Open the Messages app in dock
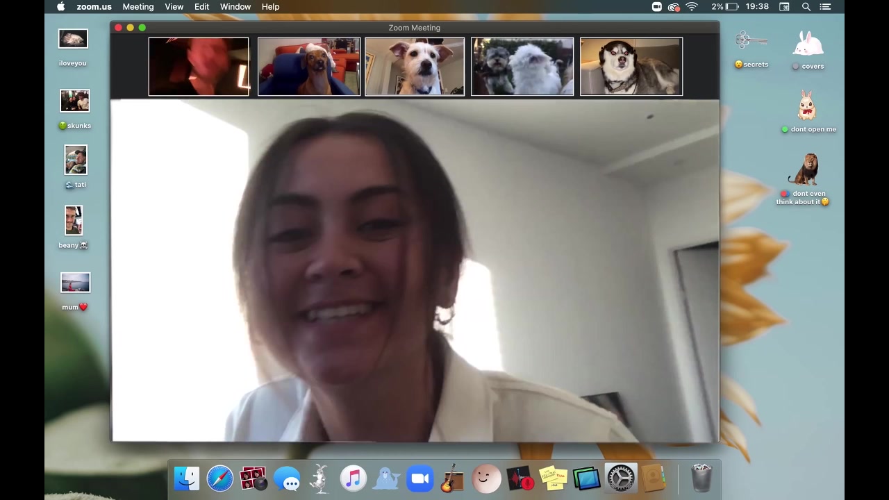Image resolution: width=889 pixels, height=500 pixels. 287,478
